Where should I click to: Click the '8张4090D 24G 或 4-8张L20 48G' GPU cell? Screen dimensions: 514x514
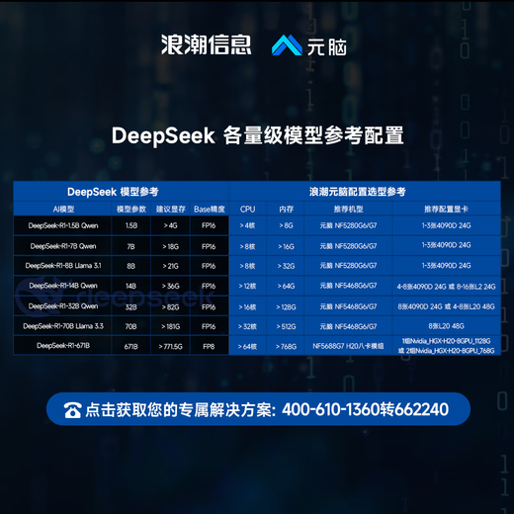(x=446, y=306)
